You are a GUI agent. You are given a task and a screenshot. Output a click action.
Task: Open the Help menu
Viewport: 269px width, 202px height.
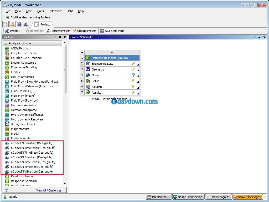(x=81, y=11)
